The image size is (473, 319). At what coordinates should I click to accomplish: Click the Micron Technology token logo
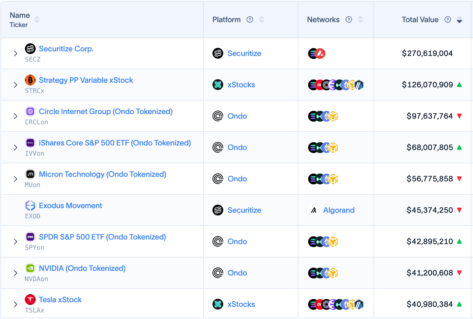[30, 174]
